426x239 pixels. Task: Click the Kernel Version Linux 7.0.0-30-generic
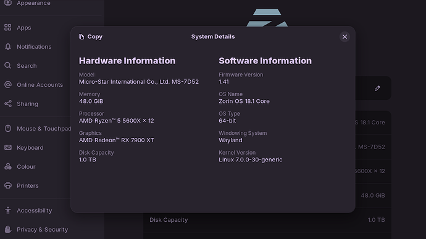coord(251,160)
